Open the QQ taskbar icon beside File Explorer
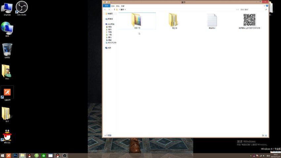The width and height of the screenshot is (281, 158). click(x=29, y=155)
